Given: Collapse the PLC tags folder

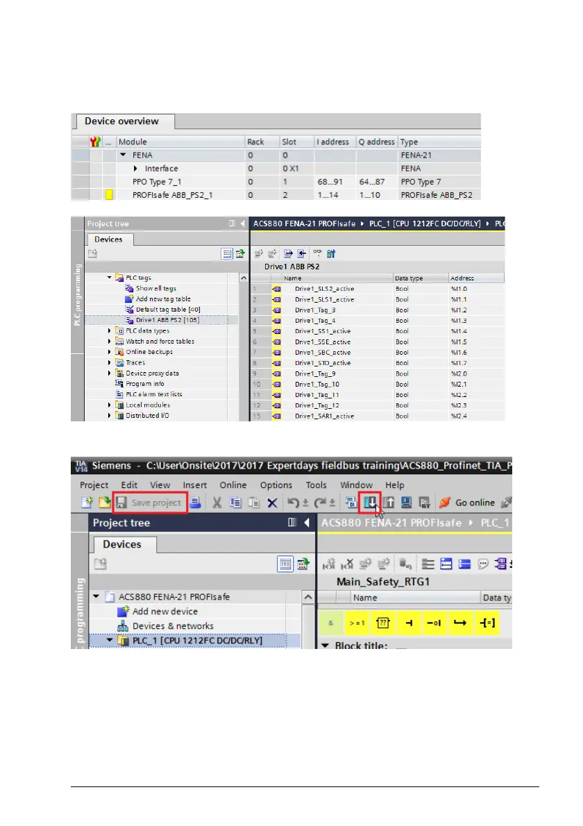Looking at the screenshot, I should (x=110, y=278).
